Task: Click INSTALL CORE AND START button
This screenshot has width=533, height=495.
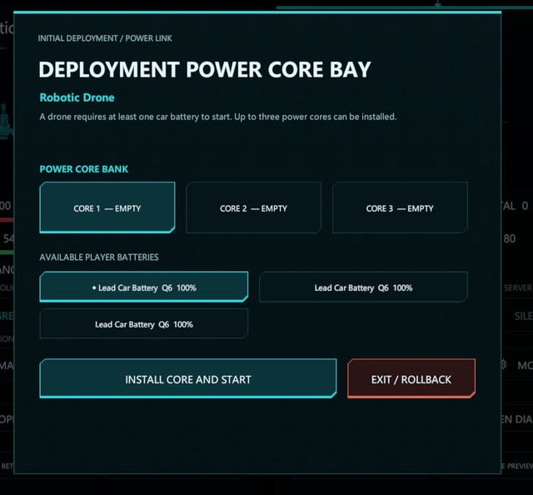Action: (x=188, y=378)
